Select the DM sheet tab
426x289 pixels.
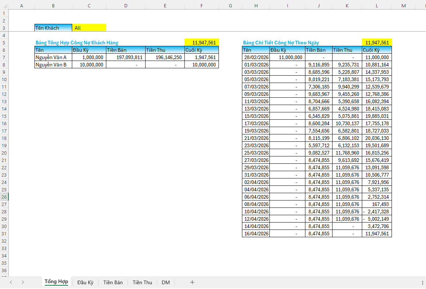166,282
